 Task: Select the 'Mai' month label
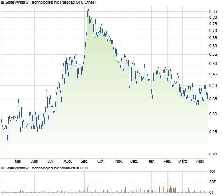[x=18, y=162]
